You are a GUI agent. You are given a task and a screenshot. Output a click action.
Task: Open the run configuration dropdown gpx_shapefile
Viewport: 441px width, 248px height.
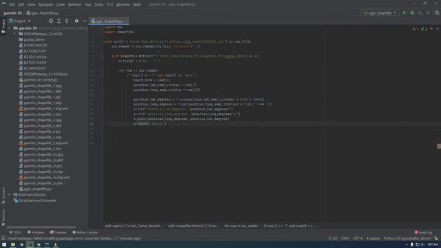(380, 13)
